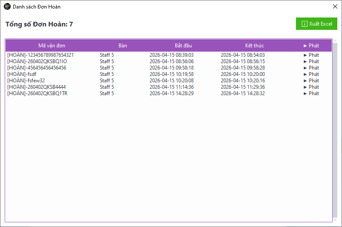The height and width of the screenshot is (227, 342).
Task: Click the Phát column header
Action: coord(311,46)
